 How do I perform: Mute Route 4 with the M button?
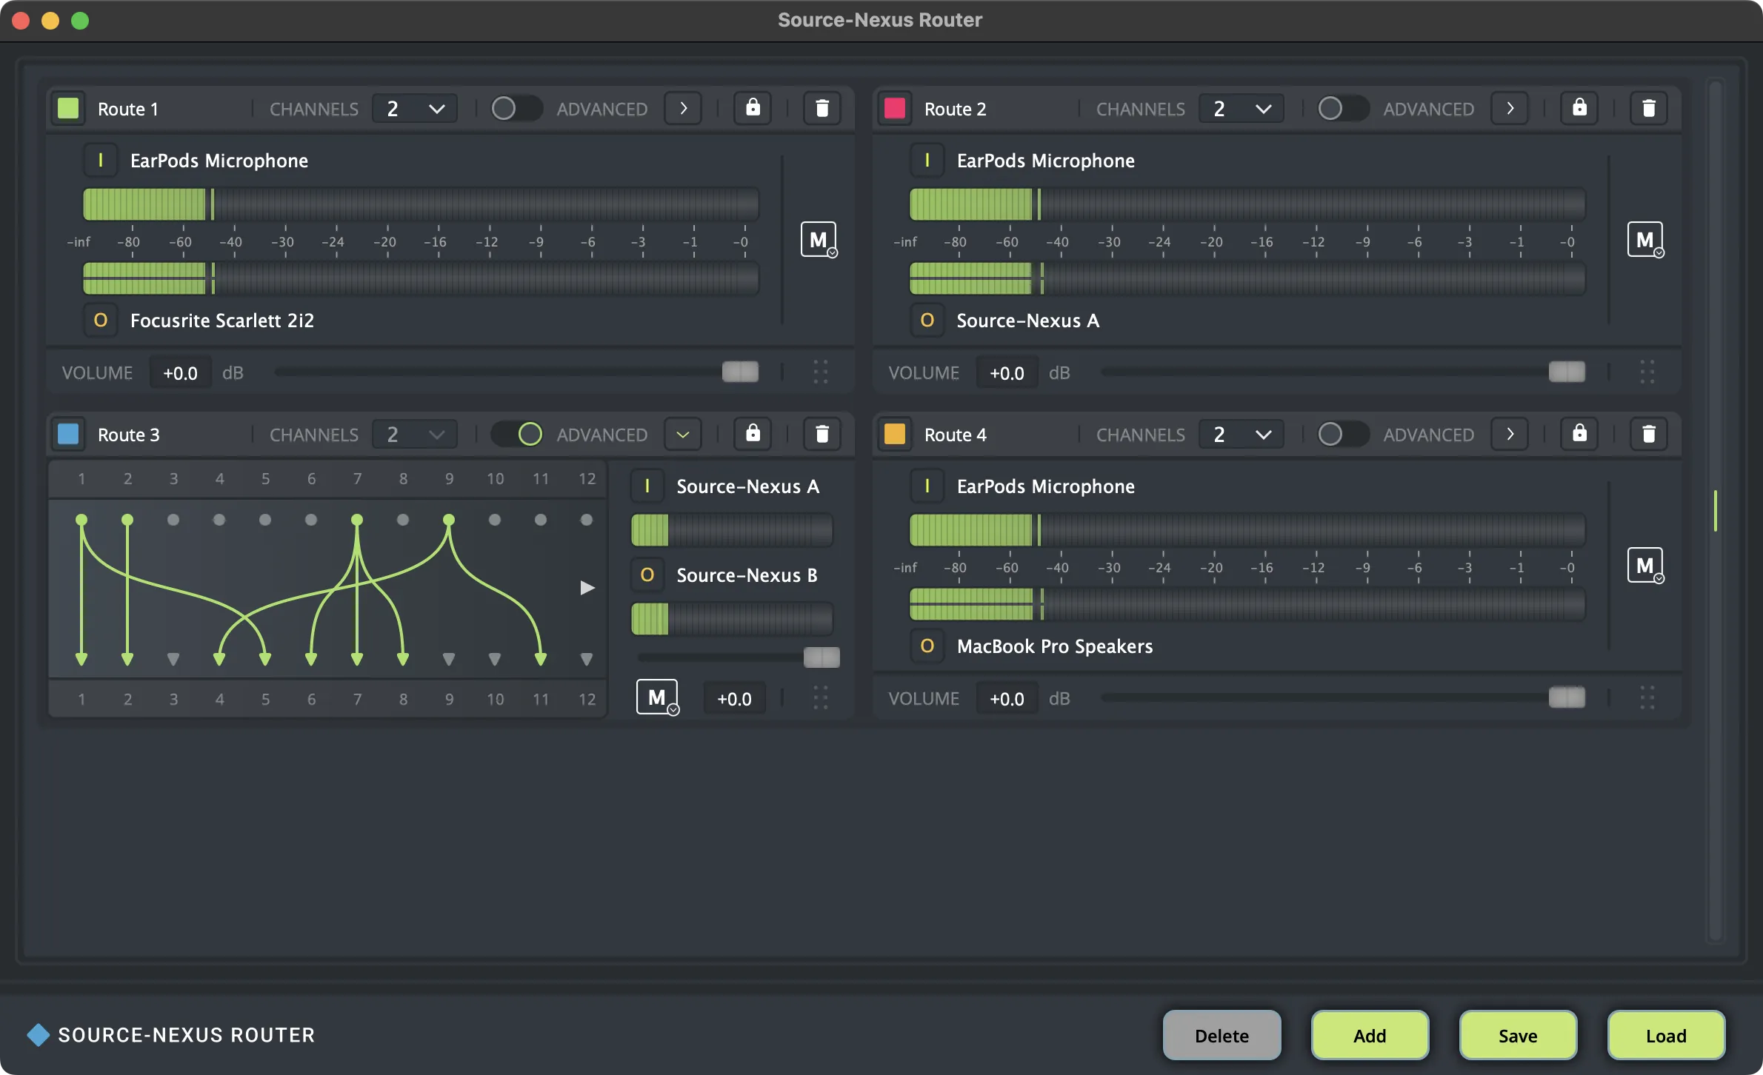tap(1645, 565)
